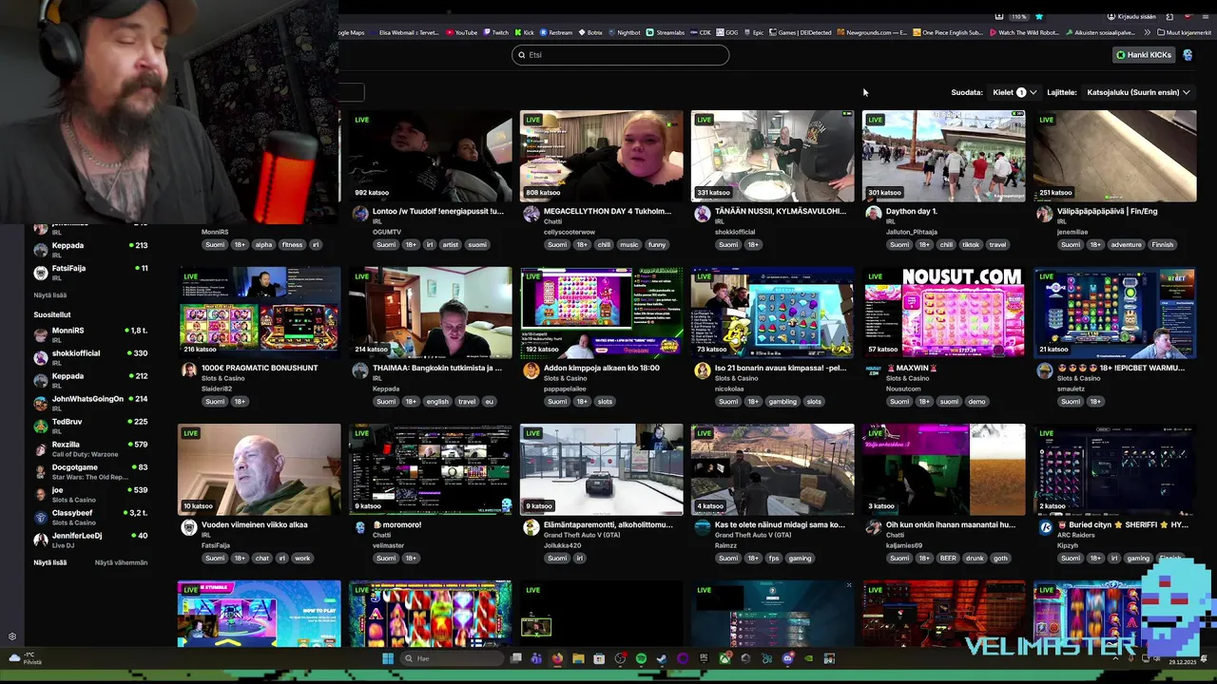Click the fitness tag on MonniRS card
This screenshot has height=684, width=1217.
(x=292, y=245)
